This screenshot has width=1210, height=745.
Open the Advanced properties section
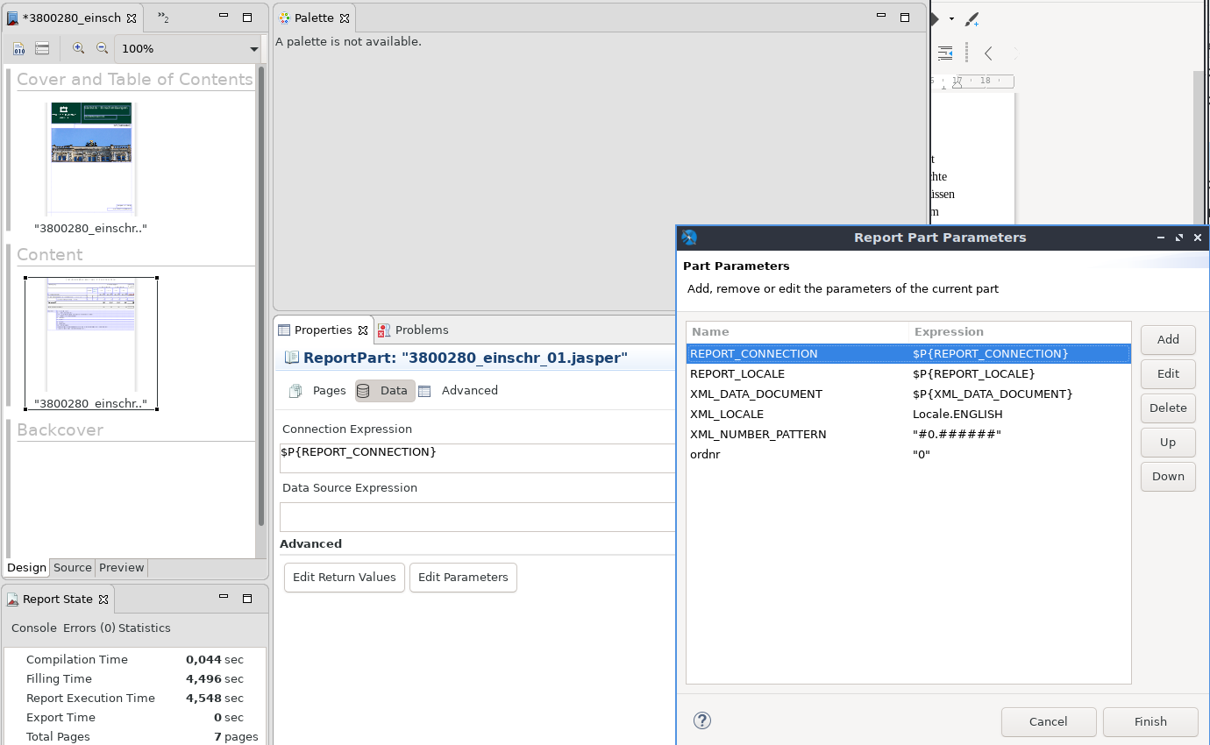click(x=459, y=391)
